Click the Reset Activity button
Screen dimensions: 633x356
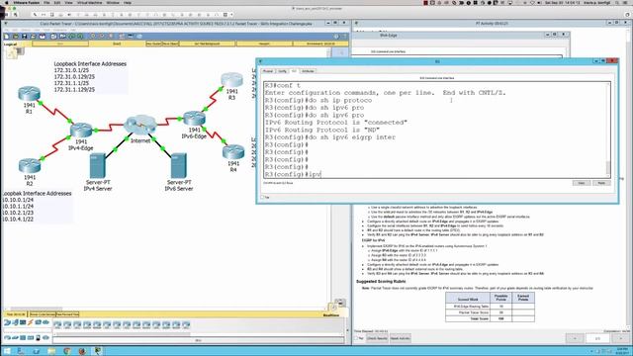pyautogui.click(x=400, y=338)
